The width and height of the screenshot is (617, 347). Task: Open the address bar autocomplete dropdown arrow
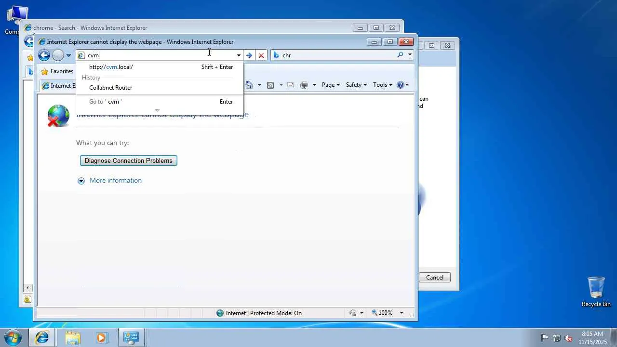tap(238, 55)
